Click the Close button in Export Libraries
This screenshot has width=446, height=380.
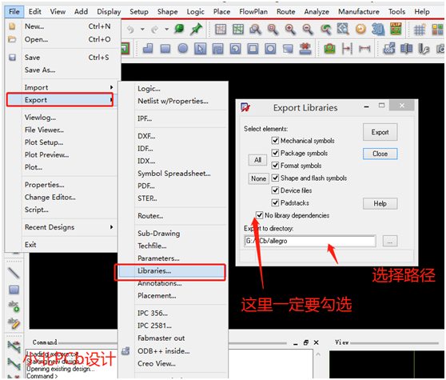(380, 154)
